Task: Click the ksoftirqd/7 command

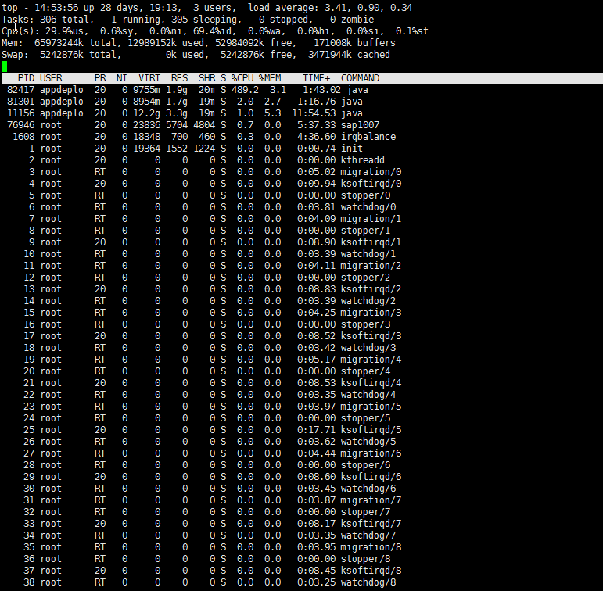Action: click(371, 524)
